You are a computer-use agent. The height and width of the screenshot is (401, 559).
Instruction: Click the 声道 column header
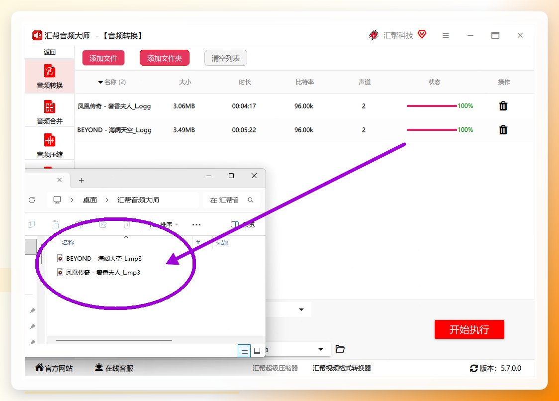pyautogui.click(x=365, y=82)
